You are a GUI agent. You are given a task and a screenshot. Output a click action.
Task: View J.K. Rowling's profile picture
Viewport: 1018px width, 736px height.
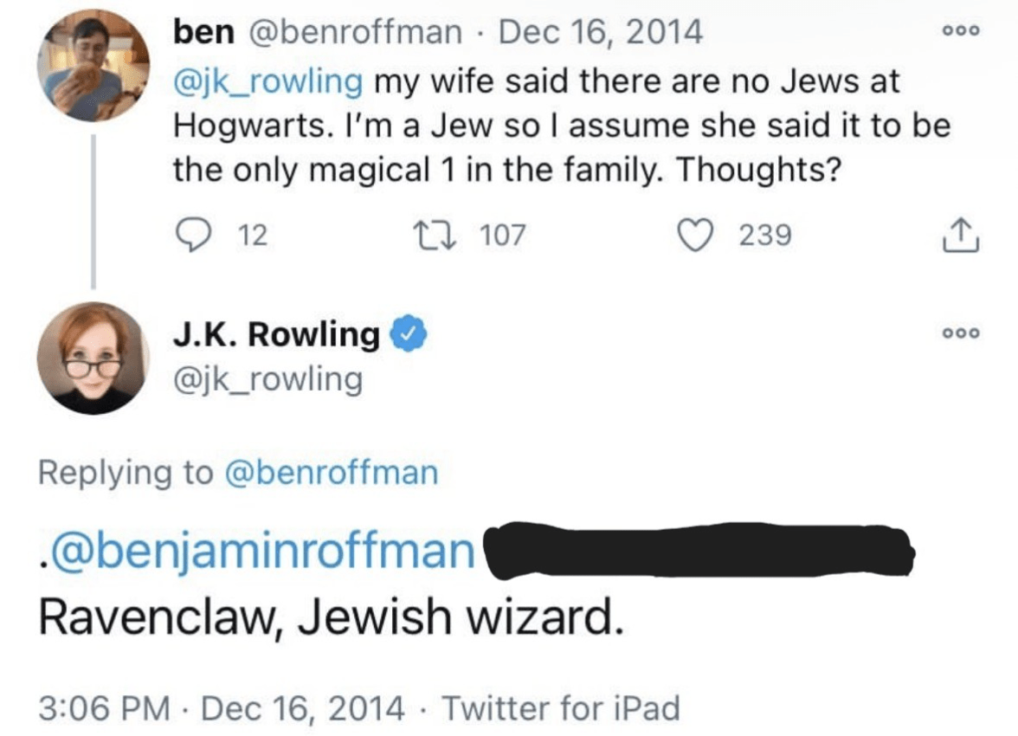point(93,358)
